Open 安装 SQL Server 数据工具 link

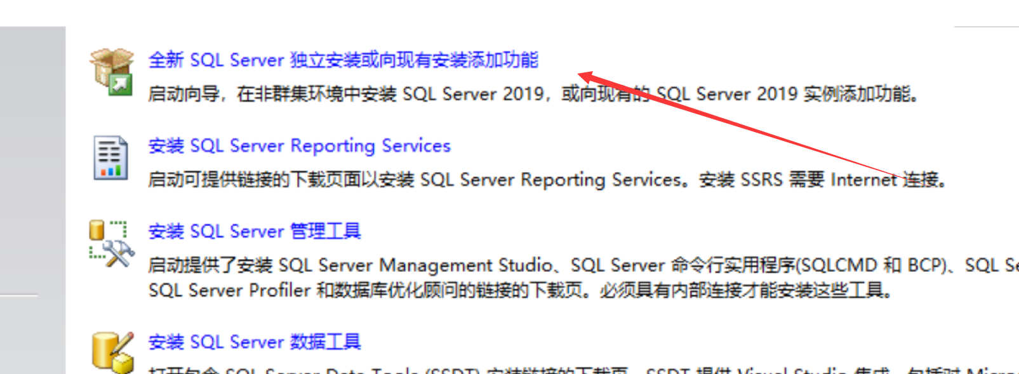pos(255,342)
